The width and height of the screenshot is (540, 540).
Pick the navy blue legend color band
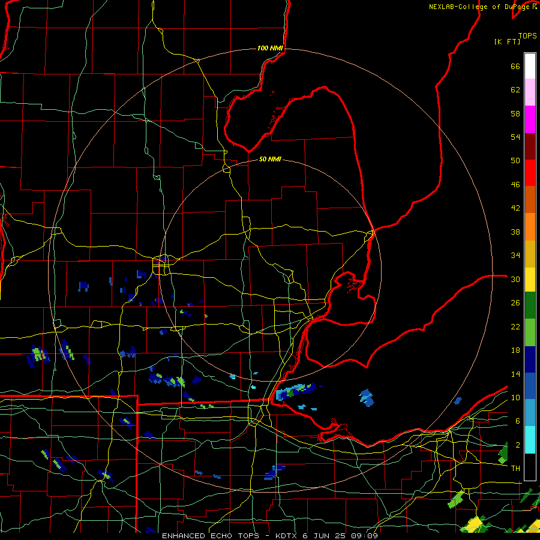530,359
